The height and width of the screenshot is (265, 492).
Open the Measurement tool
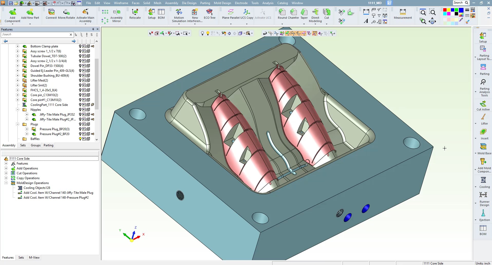[x=403, y=12]
